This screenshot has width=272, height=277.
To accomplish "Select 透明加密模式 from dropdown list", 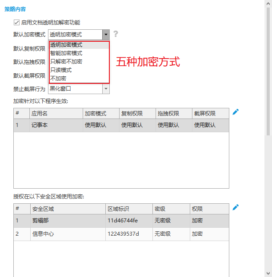I will coord(66,45).
